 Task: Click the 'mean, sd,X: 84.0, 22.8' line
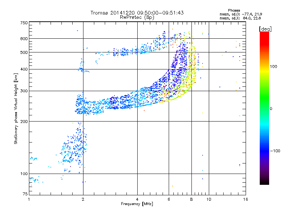(x=240, y=18)
